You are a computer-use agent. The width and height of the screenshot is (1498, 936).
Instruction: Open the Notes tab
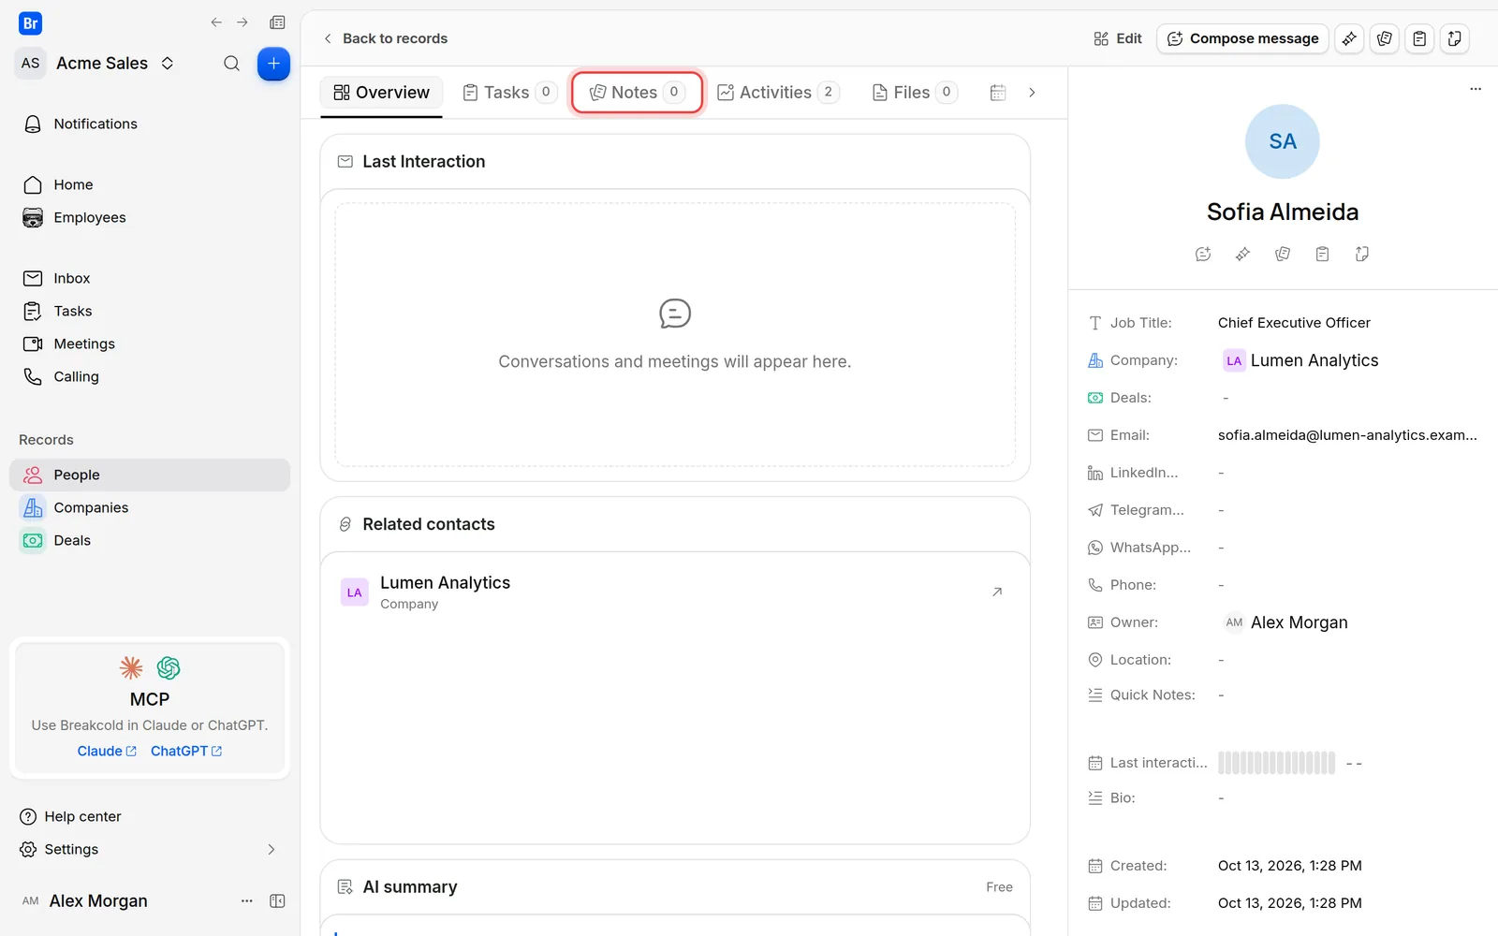637,93
